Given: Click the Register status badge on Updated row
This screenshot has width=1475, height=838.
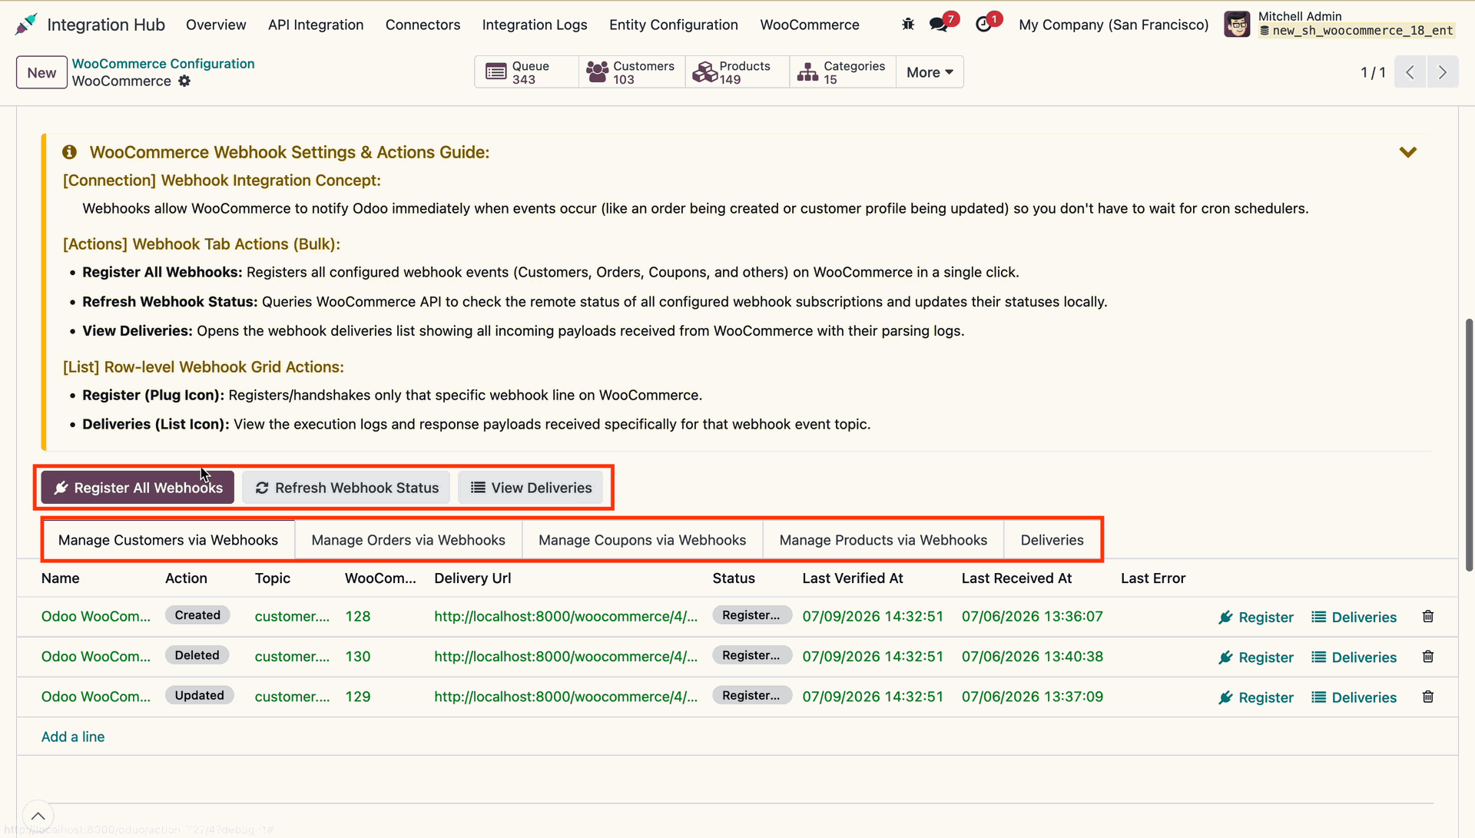Looking at the screenshot, I should click(x=751, y=695).
